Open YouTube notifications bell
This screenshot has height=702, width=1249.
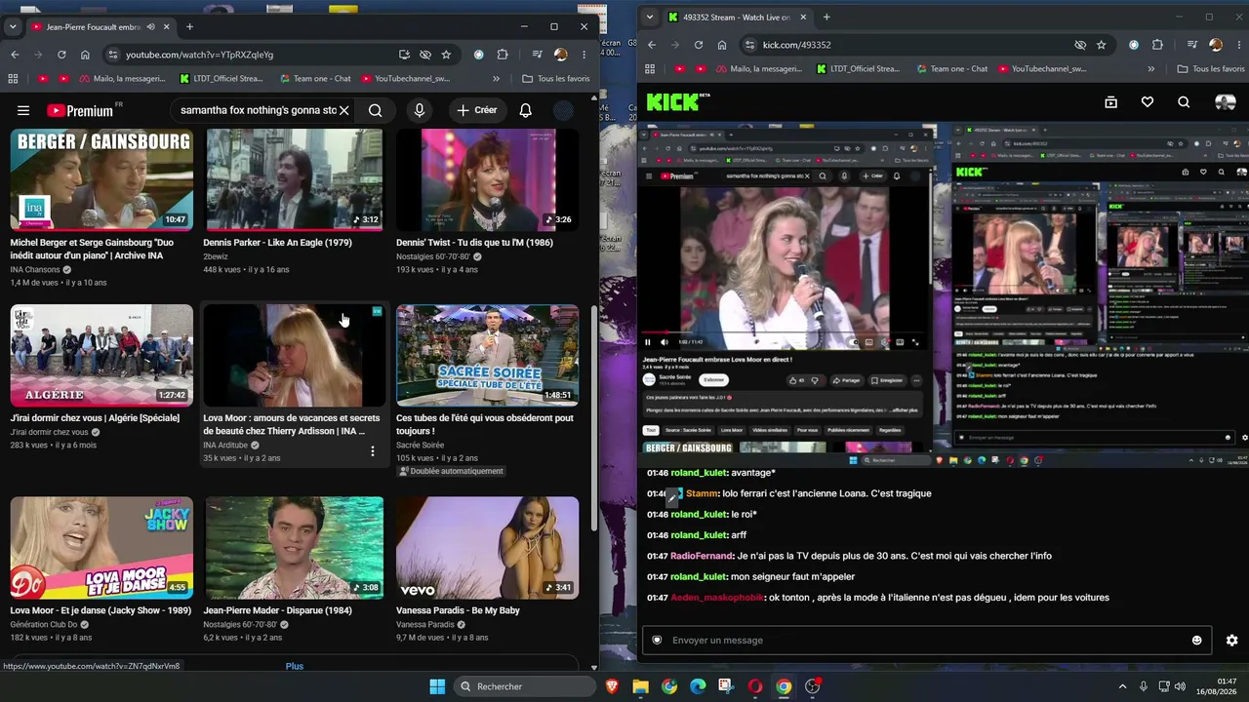coord(525,111)
